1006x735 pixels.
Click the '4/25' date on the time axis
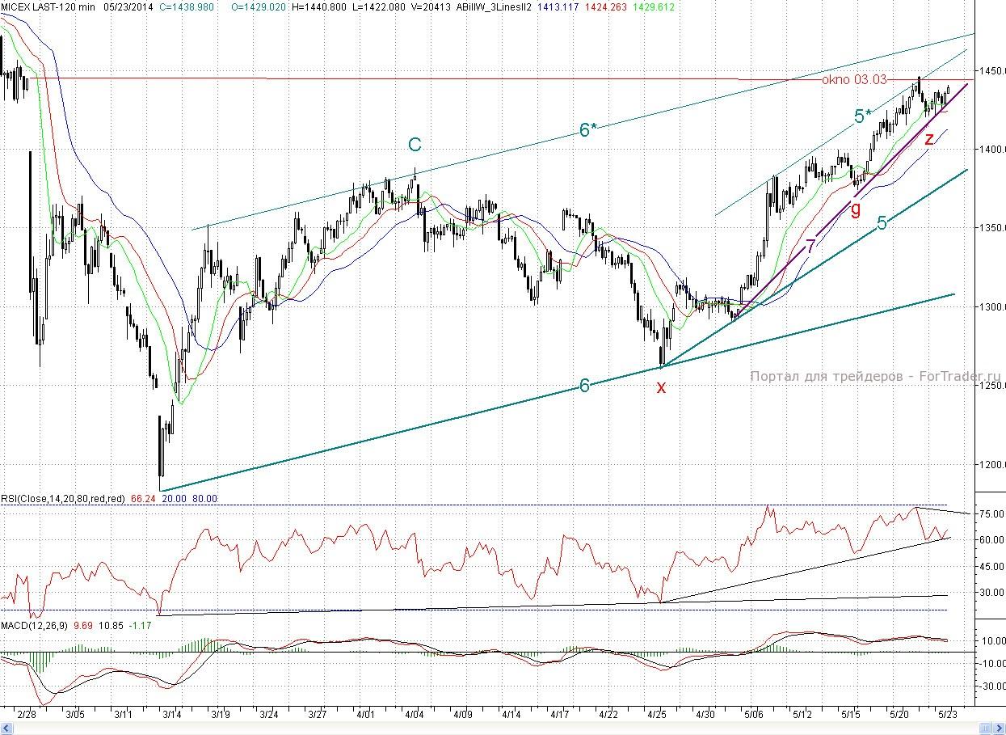[x=657, y=715]
